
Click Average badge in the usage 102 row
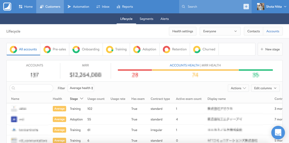tap(59, 109)
